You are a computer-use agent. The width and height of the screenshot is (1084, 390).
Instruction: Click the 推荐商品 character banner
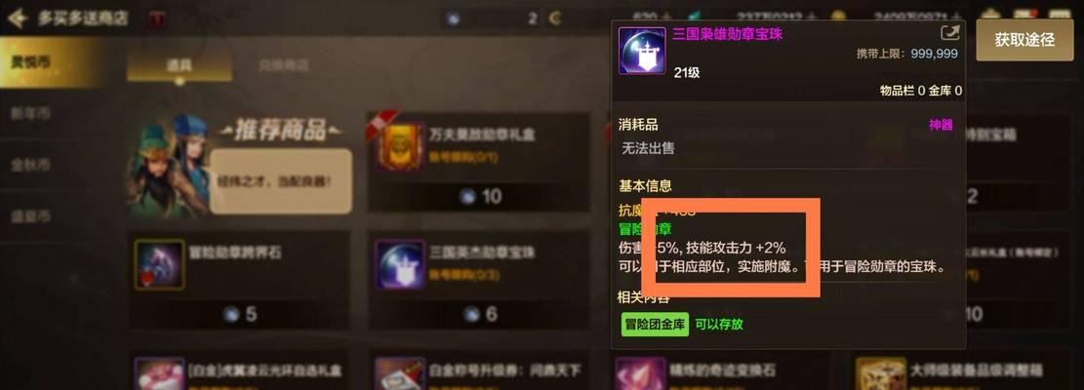[242, 166]
